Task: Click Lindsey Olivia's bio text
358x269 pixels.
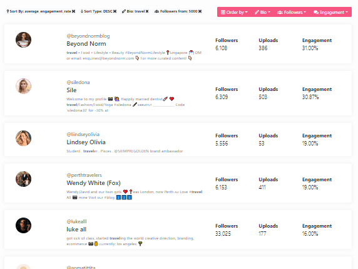Action: pos(125,151)
